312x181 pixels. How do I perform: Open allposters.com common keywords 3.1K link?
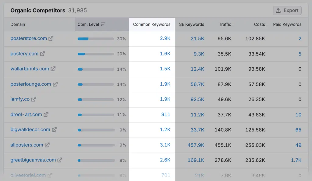click(x=165, y=145)
